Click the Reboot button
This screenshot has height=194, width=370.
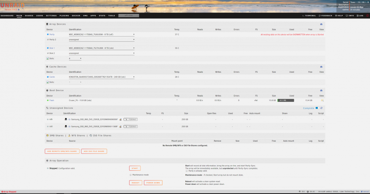tap(135, 183)
